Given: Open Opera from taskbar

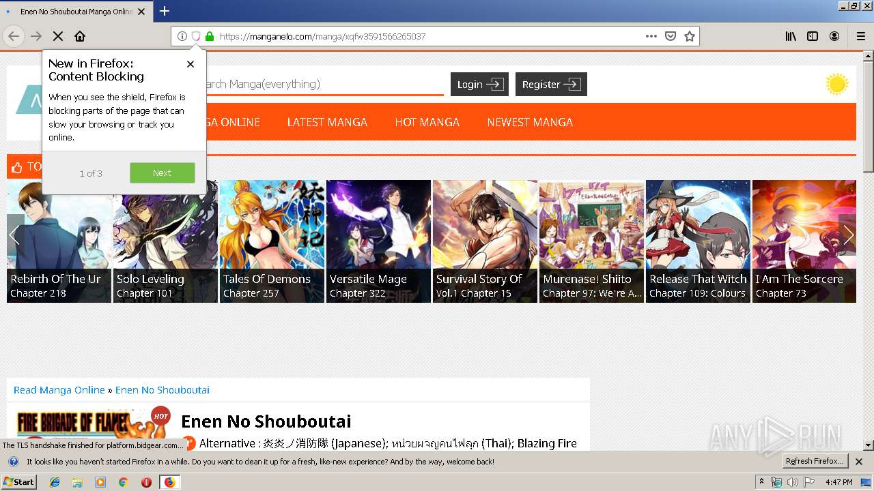Looking at the screenshot, I should point(146,482).
